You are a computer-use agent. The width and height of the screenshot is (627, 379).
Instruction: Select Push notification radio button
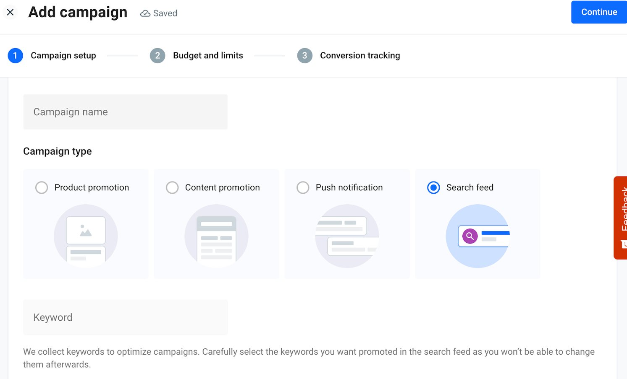click(x=303, y=187)
